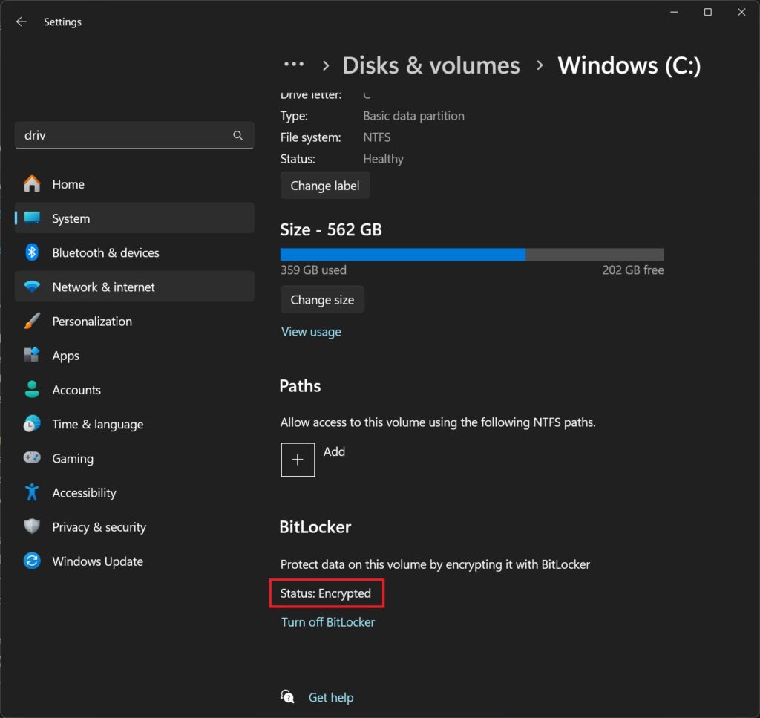Open the Apps settings page

(66, 355)
